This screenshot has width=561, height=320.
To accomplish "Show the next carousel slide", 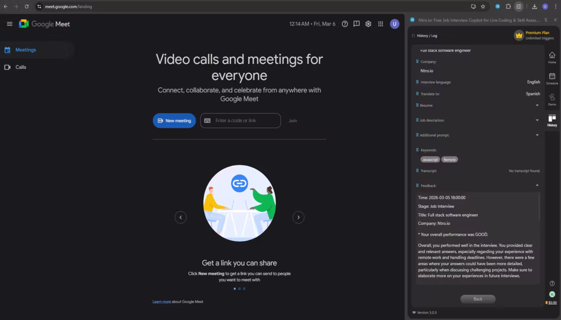I will pos(298,217).
